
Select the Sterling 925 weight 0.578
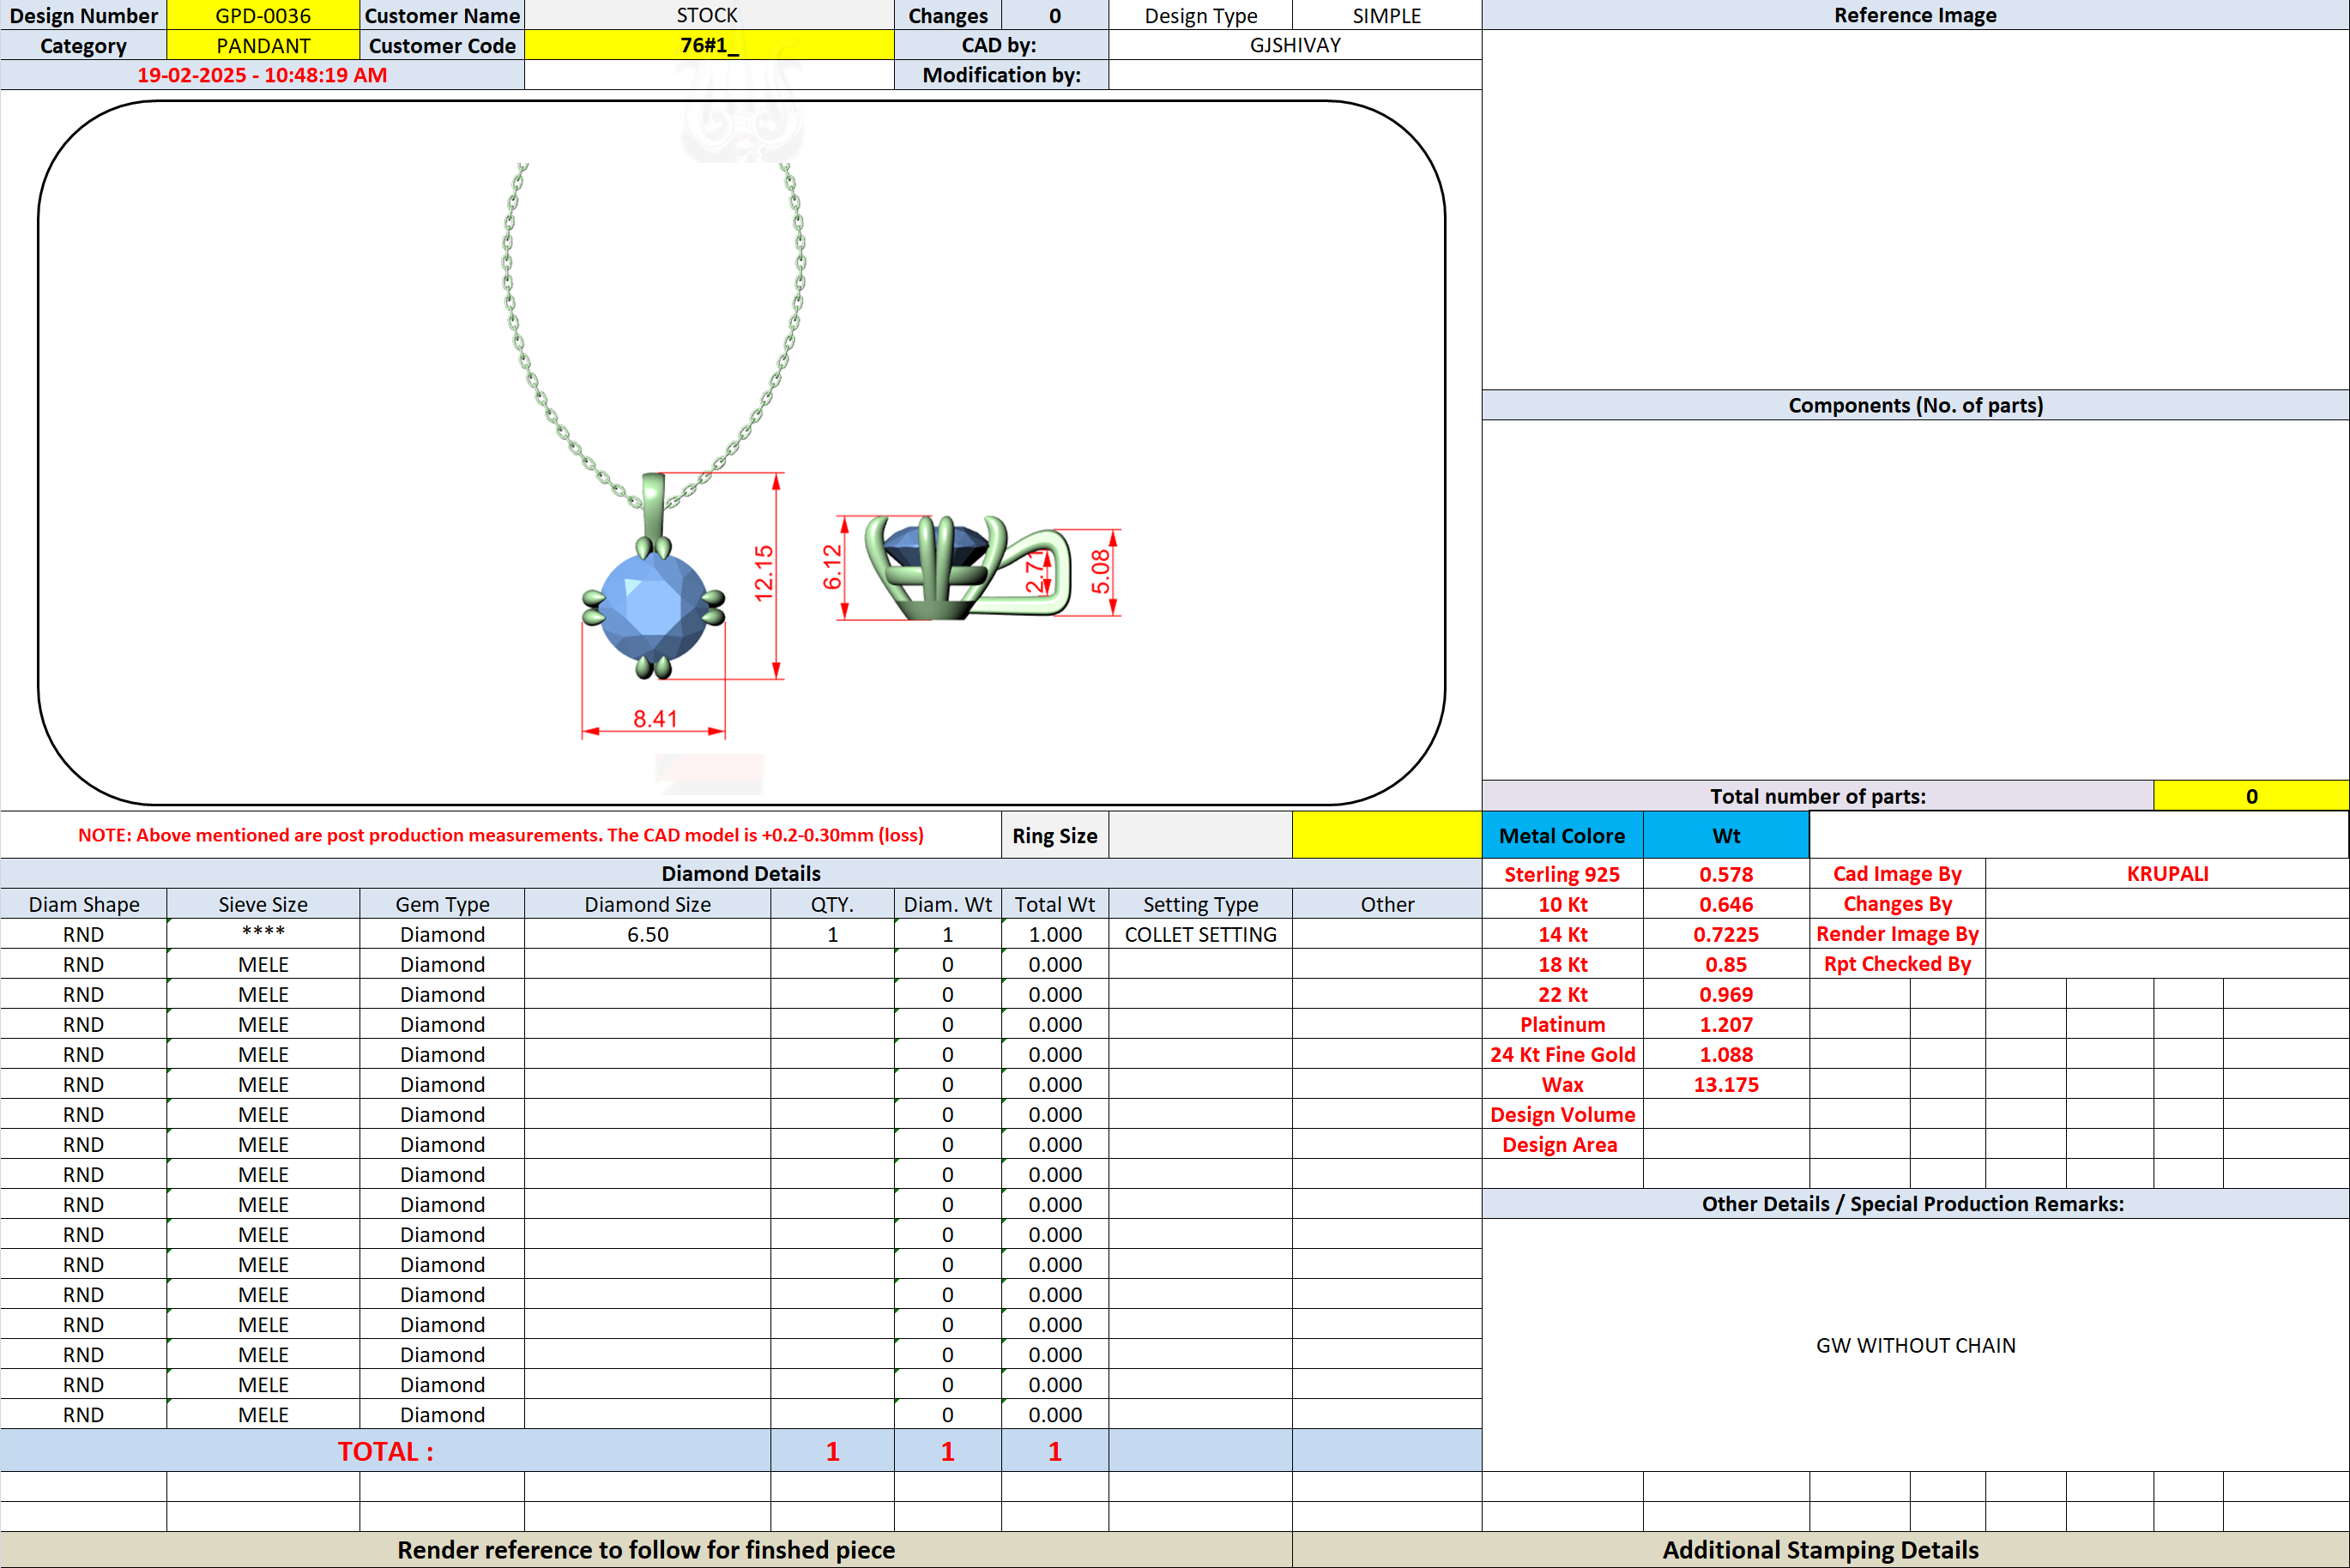click(1726, 874)
